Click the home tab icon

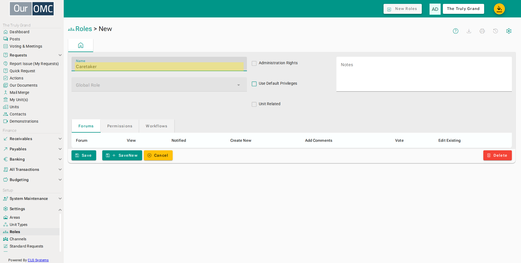point(81,45)
